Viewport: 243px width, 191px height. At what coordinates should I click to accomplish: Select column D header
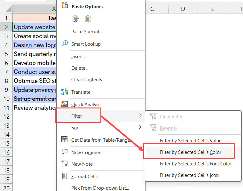183,9
